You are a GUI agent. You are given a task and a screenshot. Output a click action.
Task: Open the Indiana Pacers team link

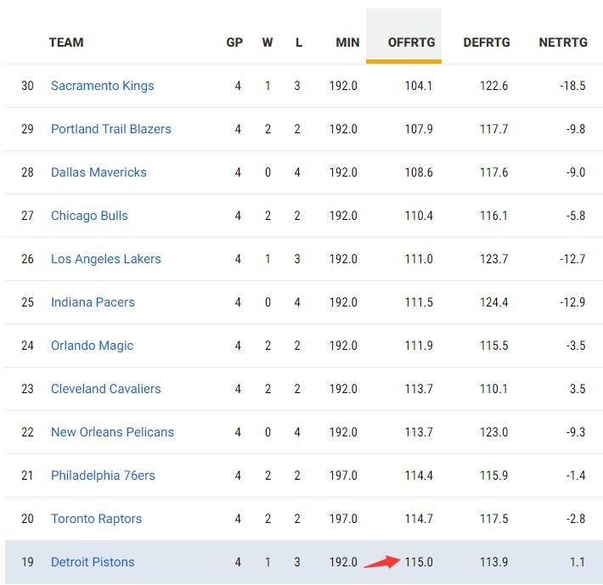pyautogui.click(x=93, y=302)
